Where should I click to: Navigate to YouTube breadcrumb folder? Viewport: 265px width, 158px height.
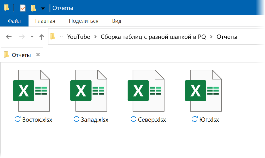[79, 37]
